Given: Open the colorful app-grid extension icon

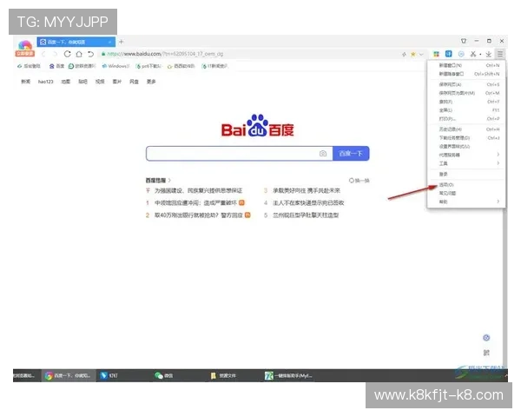Looking at the screenshot, I should (x=436, y=54).
